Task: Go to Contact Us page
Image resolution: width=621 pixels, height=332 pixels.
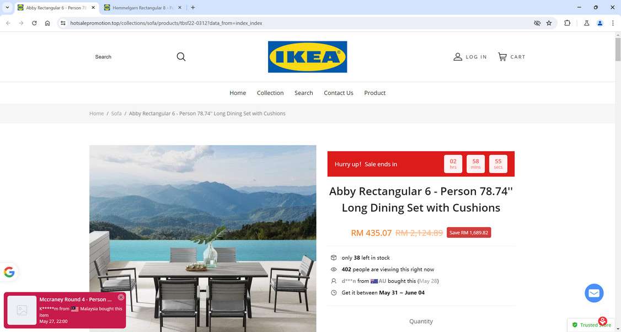Action: click(x=338, y=93)
